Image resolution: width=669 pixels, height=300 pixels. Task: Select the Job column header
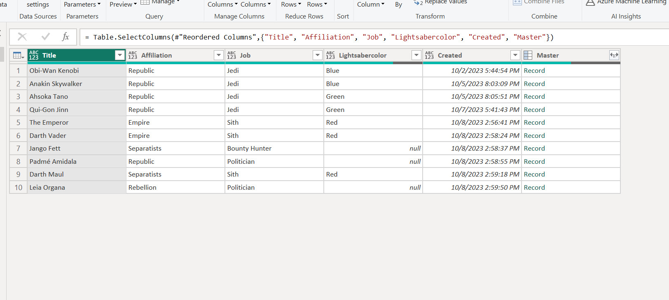coord(275,55)
